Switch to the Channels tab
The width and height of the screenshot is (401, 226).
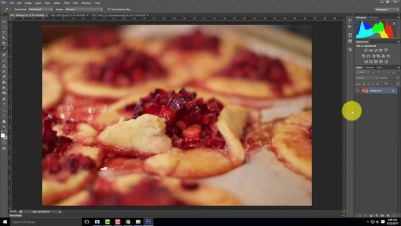(369, 67)
